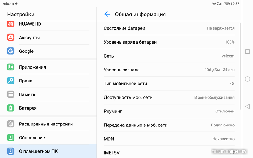Tap the 100% battery level value
This screenshot has width=253, height=158.
230,42
